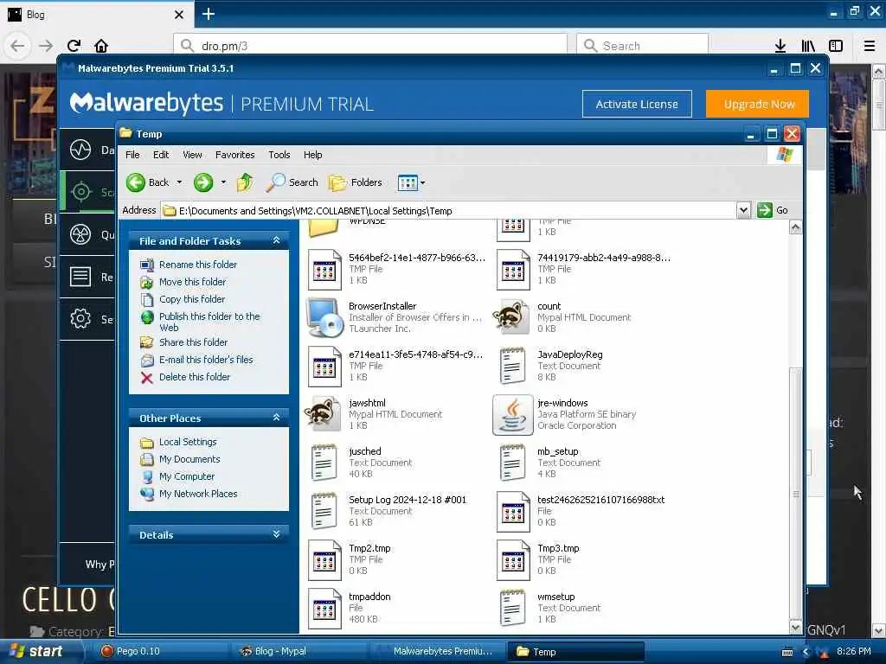Open the browser Library icon
Viewport: 886px width, 664px height.
(808, 46)
